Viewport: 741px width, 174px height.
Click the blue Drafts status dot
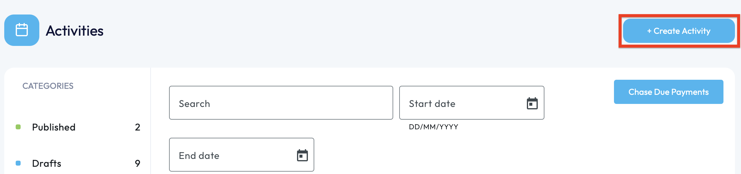[x=18, y=163]
